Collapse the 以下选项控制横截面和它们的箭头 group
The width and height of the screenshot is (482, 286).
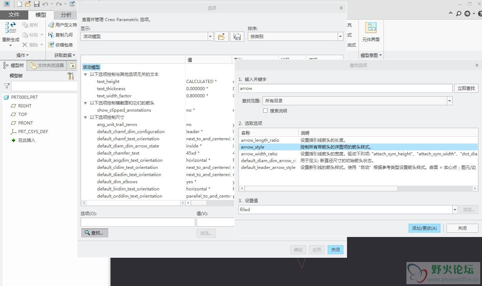pos(86,103)
